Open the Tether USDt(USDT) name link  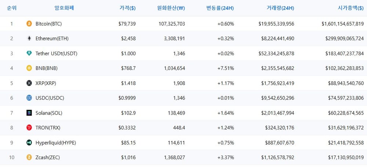(57, 53)
